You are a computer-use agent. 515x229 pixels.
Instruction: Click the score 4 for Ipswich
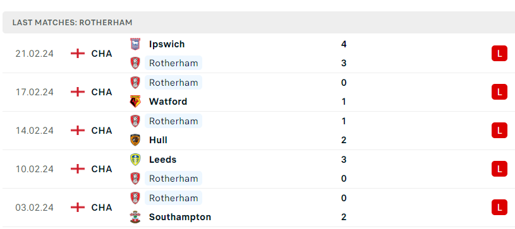click(344, 44)
